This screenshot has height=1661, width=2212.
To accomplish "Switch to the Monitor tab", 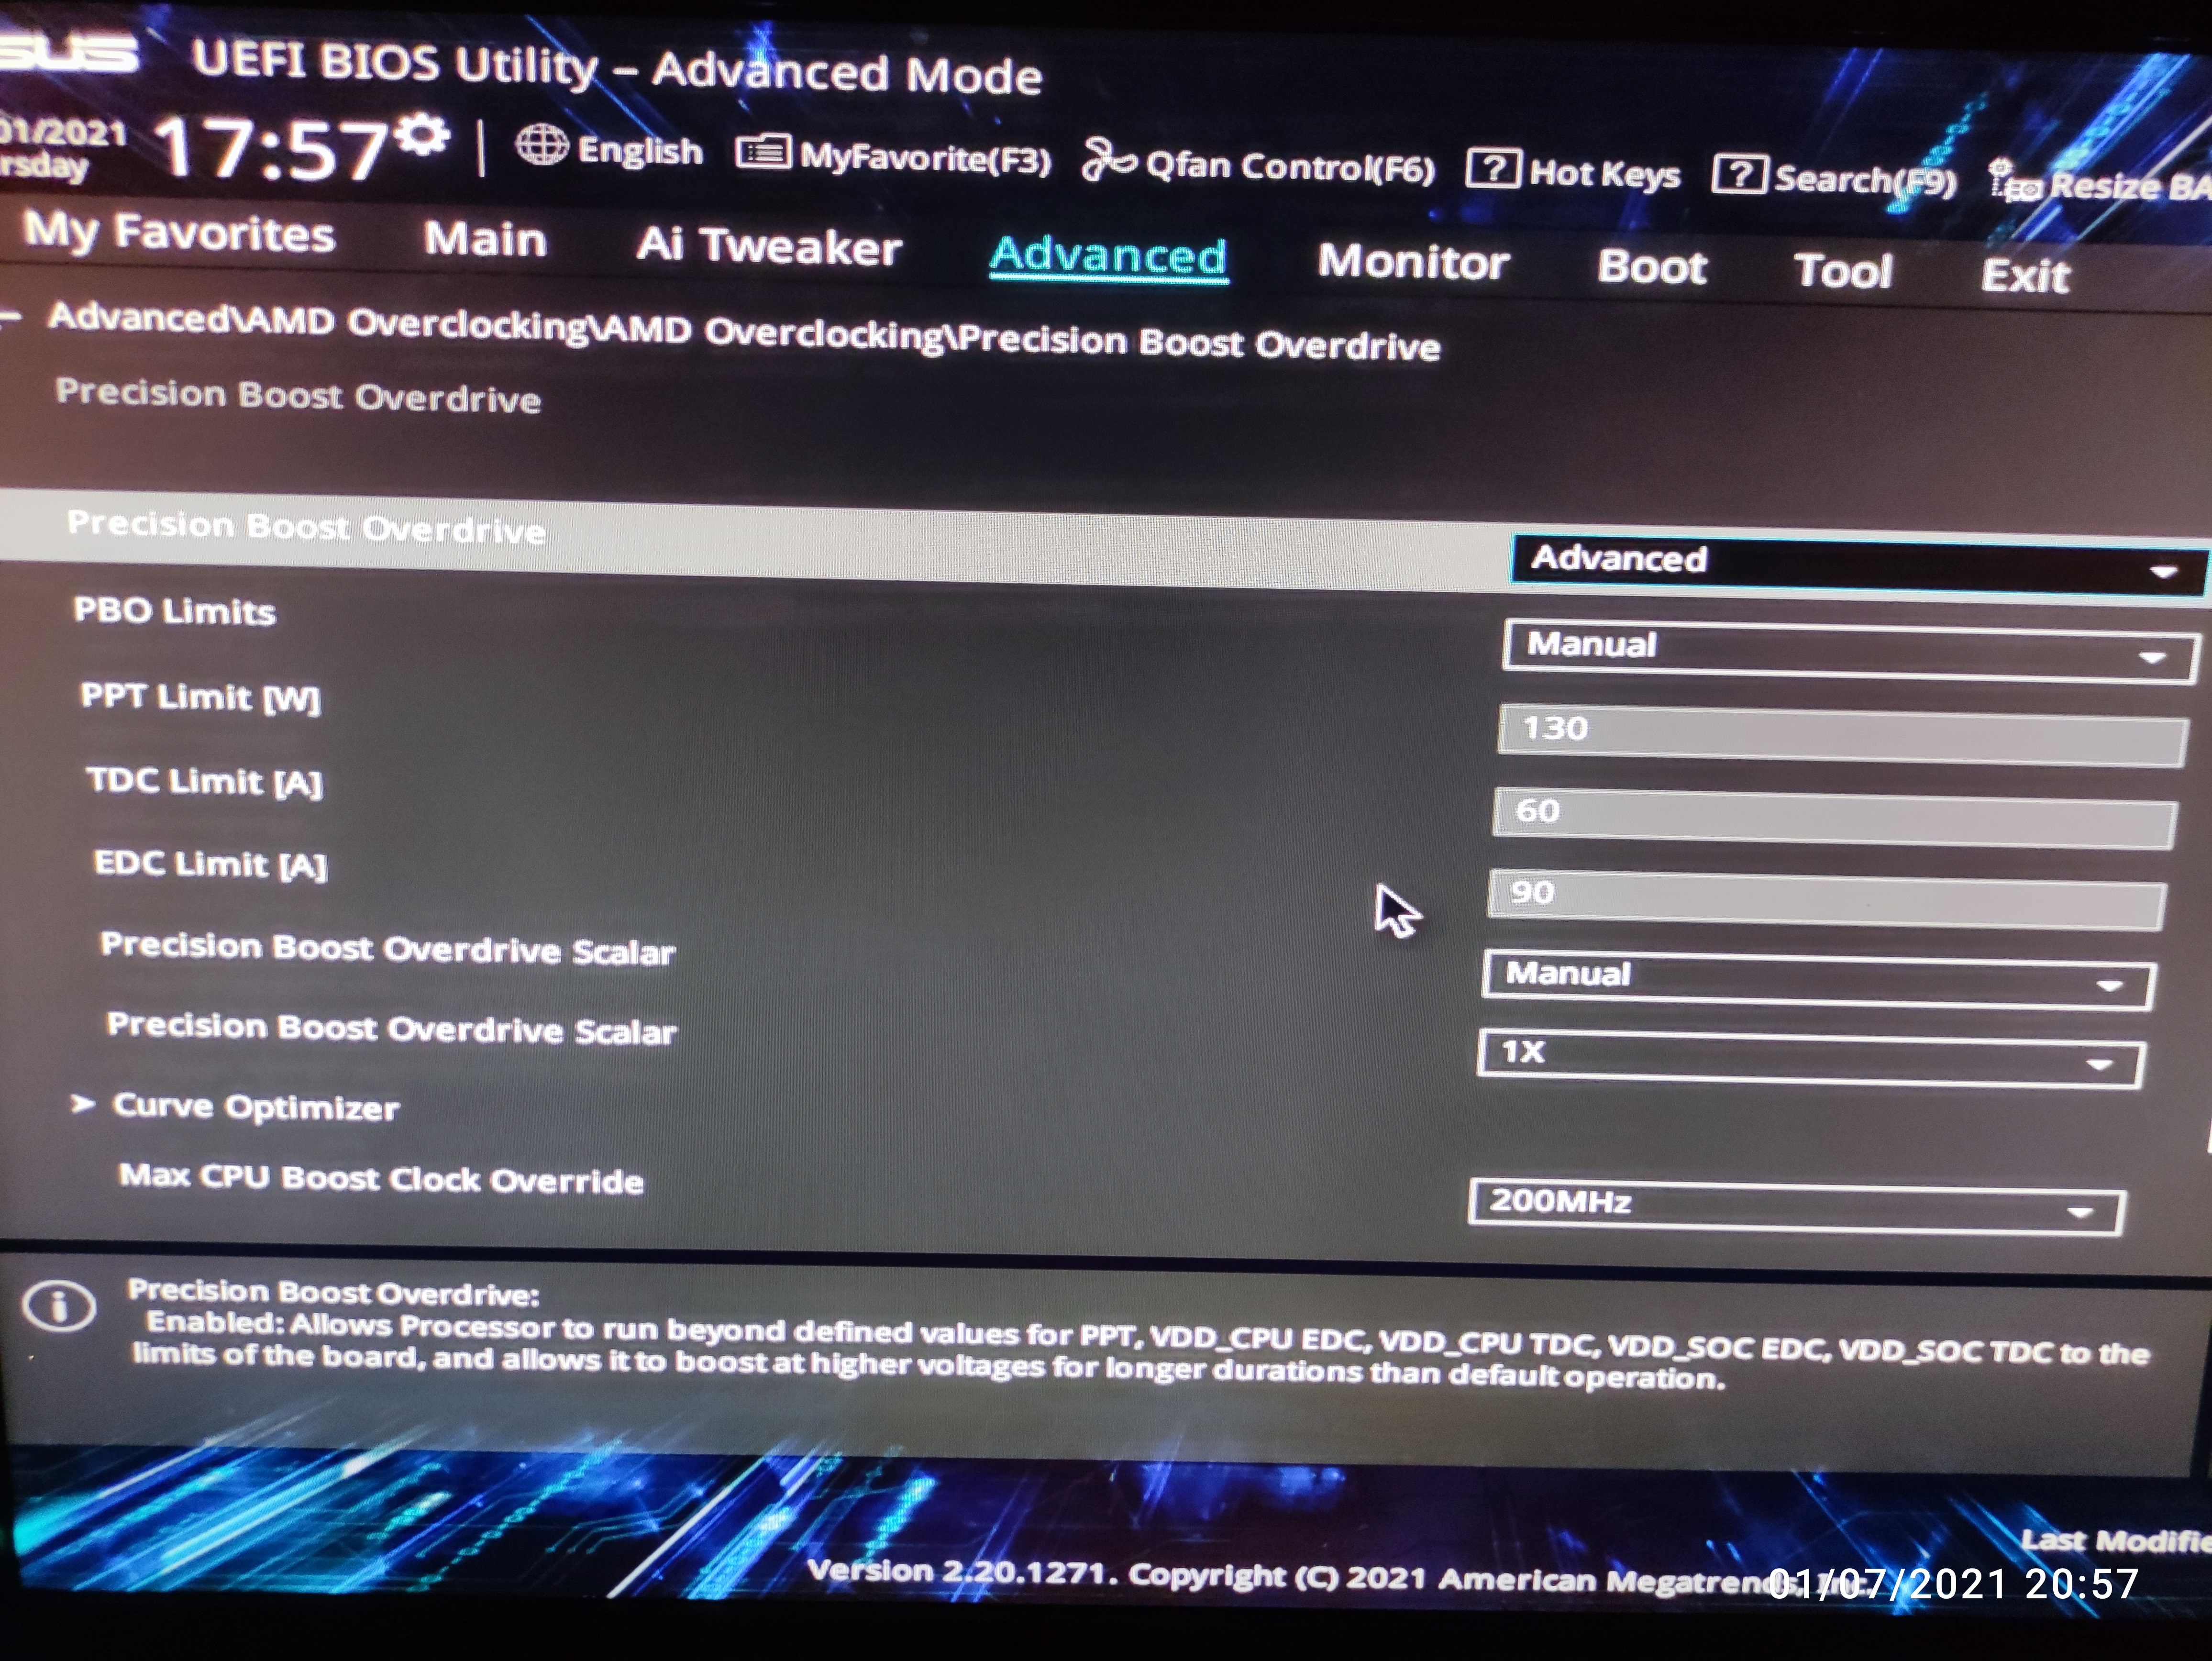I will point(1412,262).
